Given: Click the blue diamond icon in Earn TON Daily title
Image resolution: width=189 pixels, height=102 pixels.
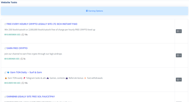Looking at the screenshot, I should (8, 73).
